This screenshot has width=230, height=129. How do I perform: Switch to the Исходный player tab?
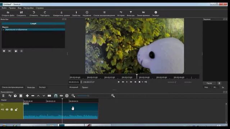(x=74, y=87)
